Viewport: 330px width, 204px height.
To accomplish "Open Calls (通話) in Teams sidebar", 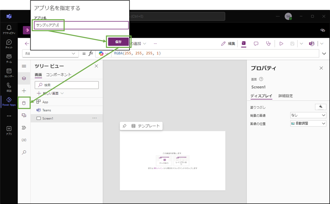I will pyautogui.click(x=9, y=87).
